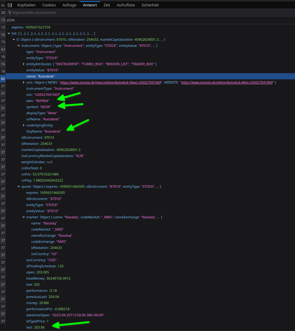Collapse the instrument object node
The width and height of the screenshot is (295, 331).
click(x=19, y=46)
